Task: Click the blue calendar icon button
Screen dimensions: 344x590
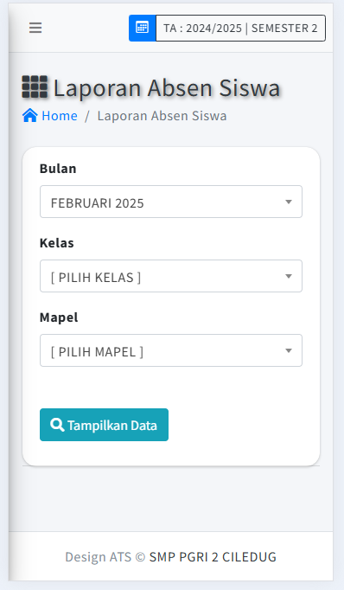Action: point(142,28)
